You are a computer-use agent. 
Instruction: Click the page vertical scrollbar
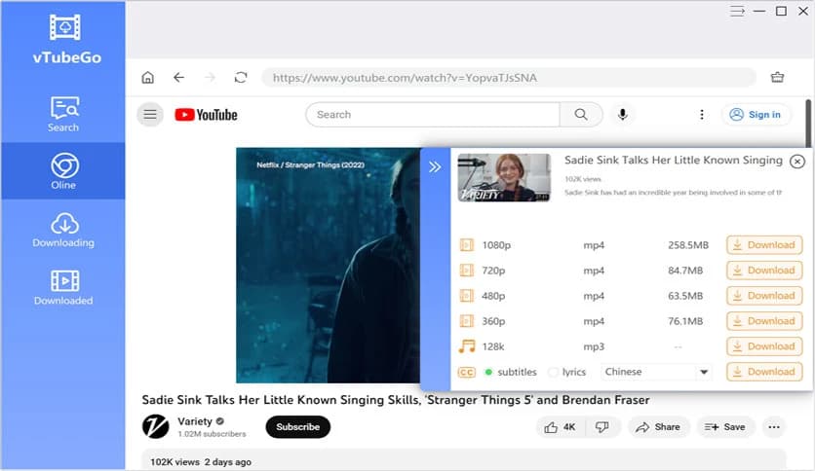pos(808,123)
